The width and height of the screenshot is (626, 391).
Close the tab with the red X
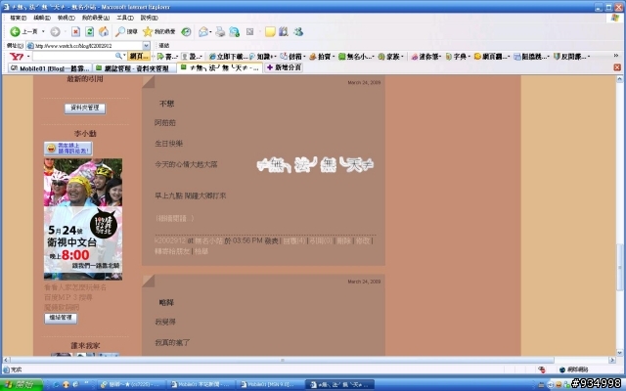617,67
